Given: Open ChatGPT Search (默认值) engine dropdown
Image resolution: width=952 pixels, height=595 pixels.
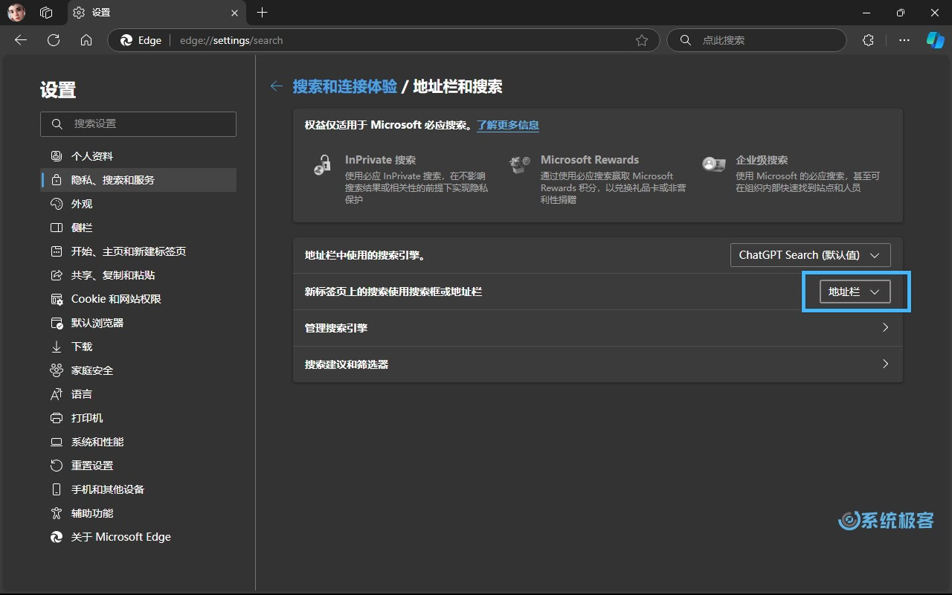Looking at the screenshot, I should click(x=810, y=255).
